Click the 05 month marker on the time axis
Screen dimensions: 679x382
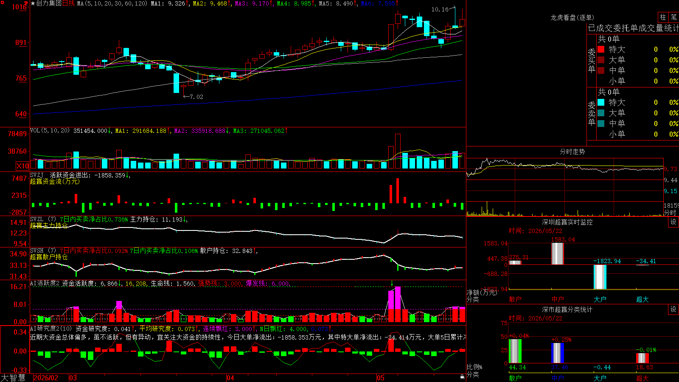tap(381, 378)
